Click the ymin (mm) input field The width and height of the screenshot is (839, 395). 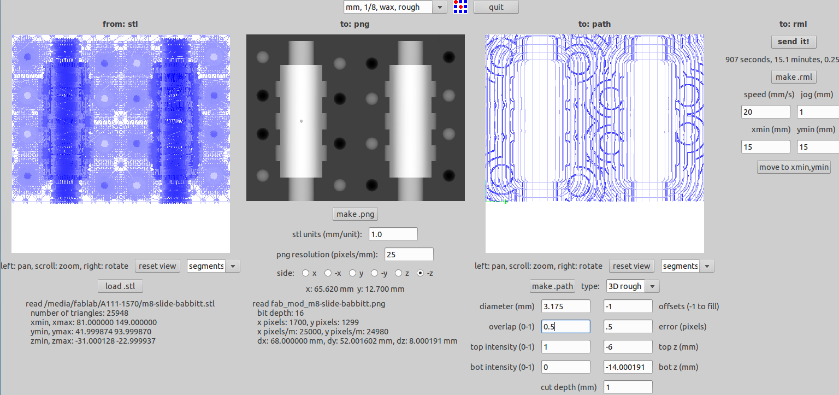pyautogui.click(x=818, y=147)
